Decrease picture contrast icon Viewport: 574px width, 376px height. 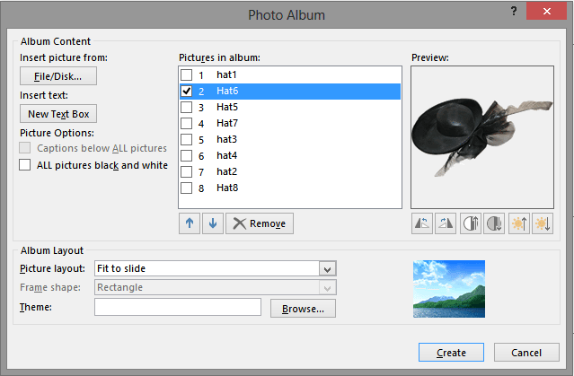[494, 223]
